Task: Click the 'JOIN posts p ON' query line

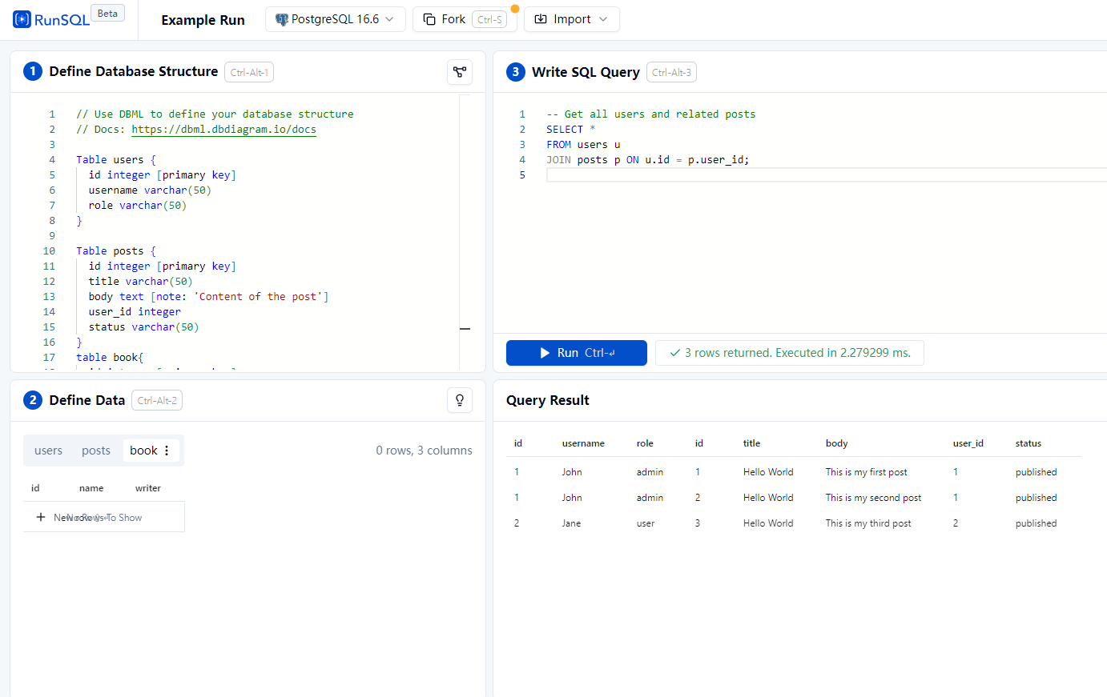Action: [x=648, y=160]
